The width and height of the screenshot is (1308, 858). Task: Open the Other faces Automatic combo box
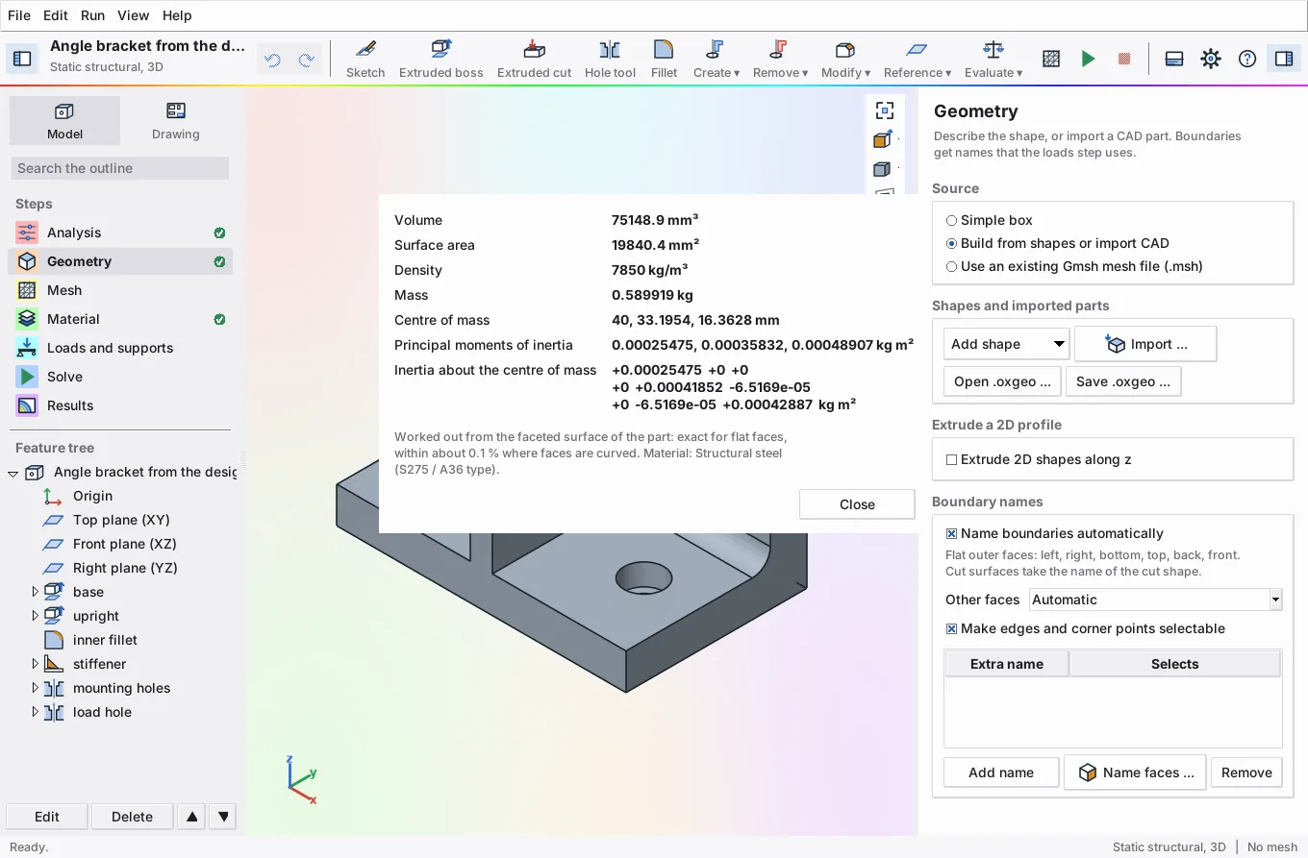tap(1155, 600)
